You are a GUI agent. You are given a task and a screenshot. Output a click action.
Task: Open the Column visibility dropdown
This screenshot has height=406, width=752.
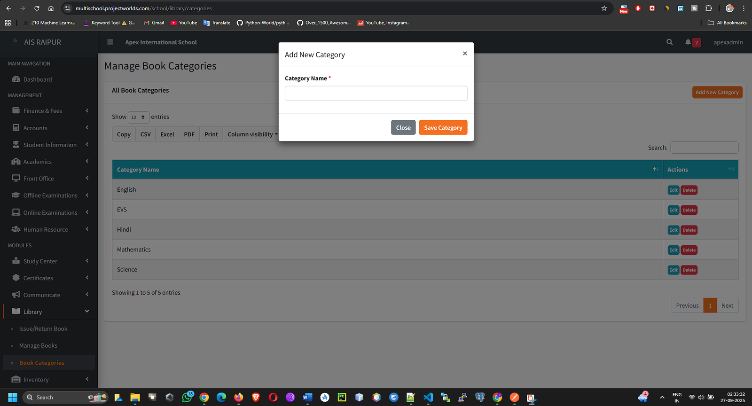click(252, 134)
